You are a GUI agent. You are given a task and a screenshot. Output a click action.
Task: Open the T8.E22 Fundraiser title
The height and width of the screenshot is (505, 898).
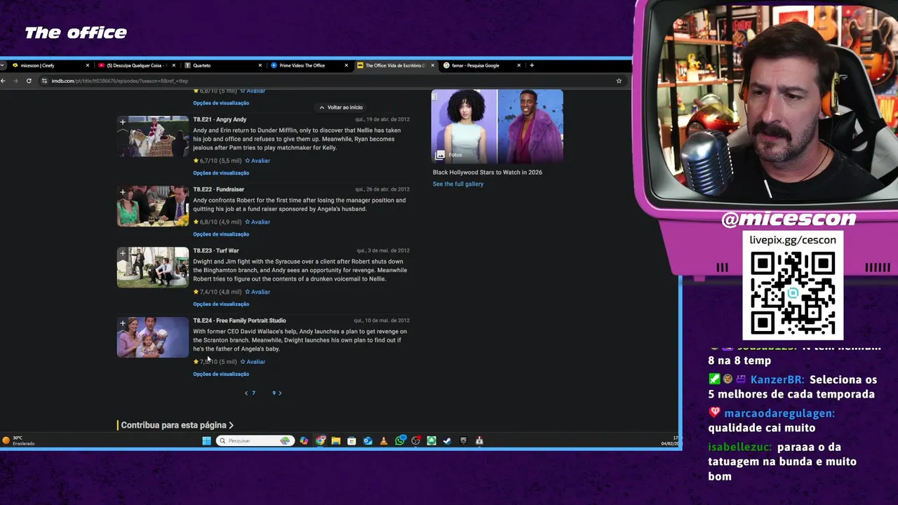click(218, 189)
